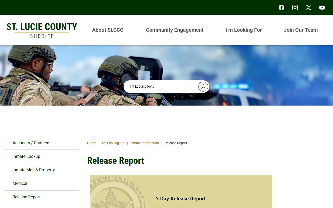Image resolution: width=333 pixels, height=208 pixels.
Task: Open the I'm Looking For menu
Action: [244, 30]
